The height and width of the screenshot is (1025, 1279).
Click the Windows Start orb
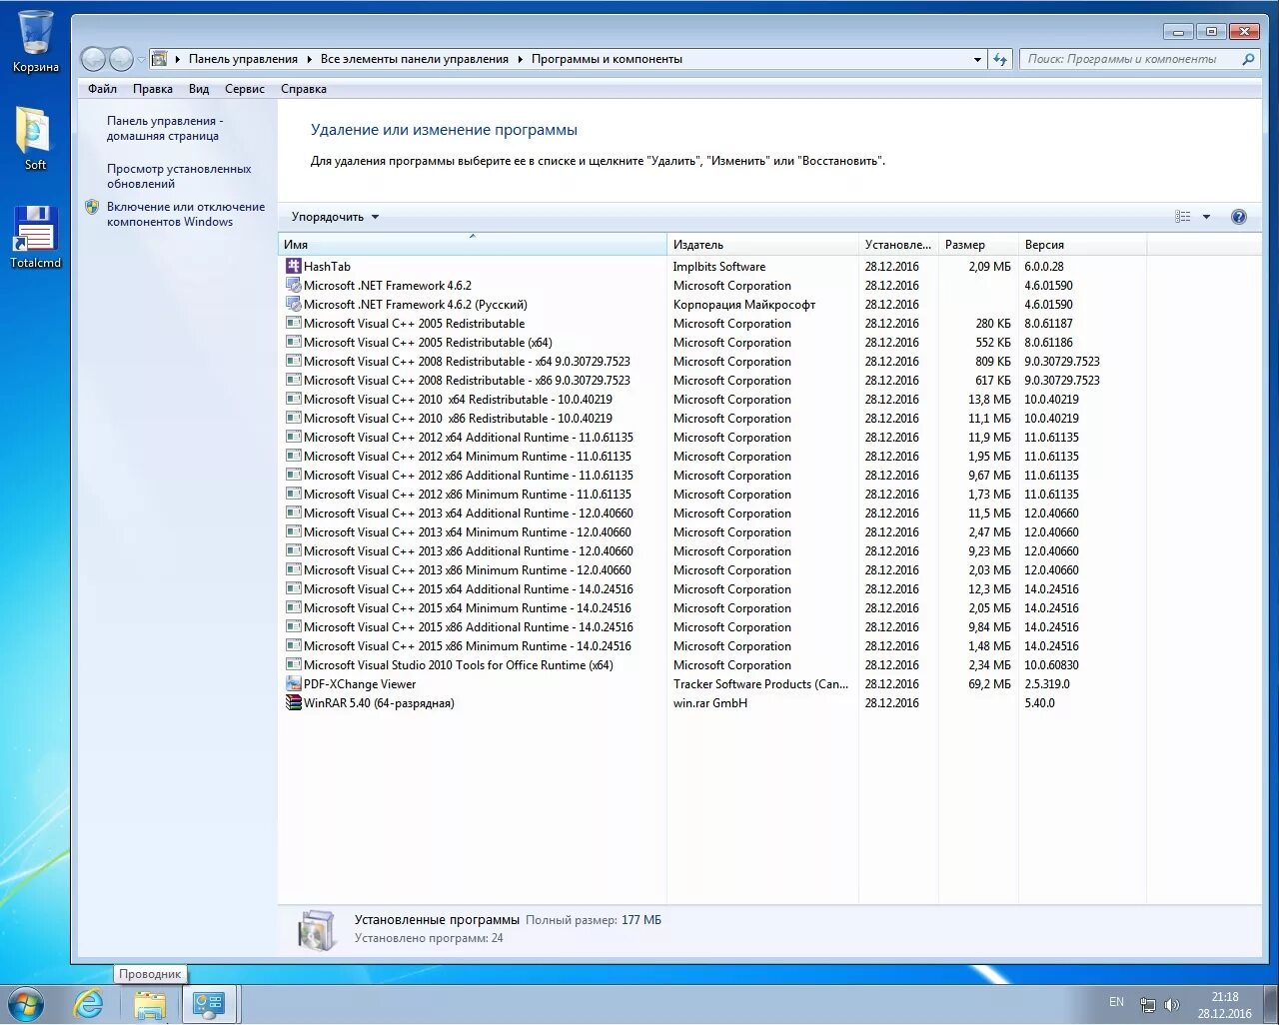click(x=26, y=1004)
